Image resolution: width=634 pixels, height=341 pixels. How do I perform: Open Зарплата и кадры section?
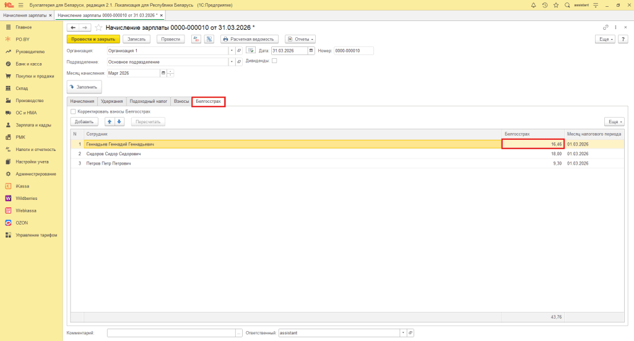(x=33, y=125)
